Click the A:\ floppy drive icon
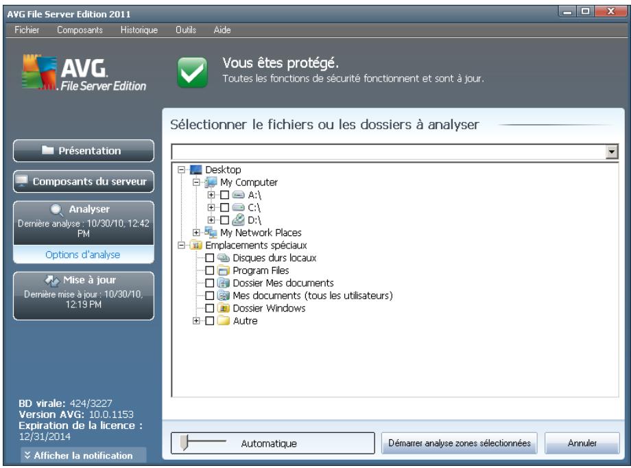The image size is (631, 468). pos(238,195)
